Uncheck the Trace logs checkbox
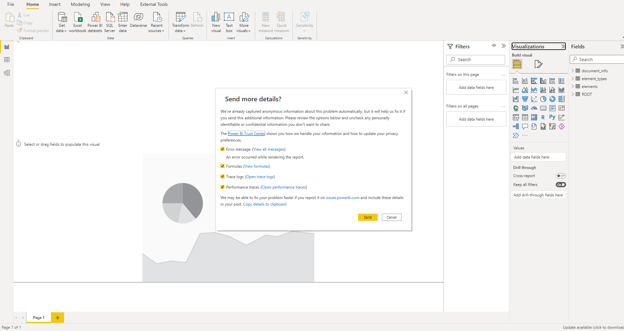This screenshot has width=624, height=331. tap(222, 176)
